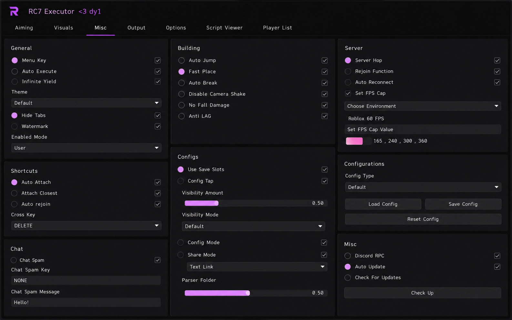Viewport: 512px width, 320px height.
Task: Enable the Auto Execute radio circle
Action: [x=15, y=71]
